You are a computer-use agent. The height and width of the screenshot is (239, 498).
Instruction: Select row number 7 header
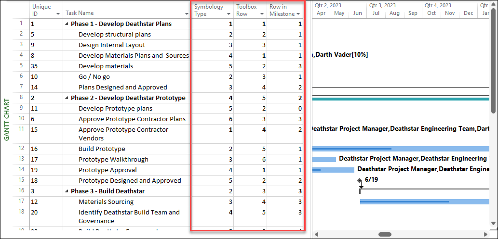coord(21,88)
